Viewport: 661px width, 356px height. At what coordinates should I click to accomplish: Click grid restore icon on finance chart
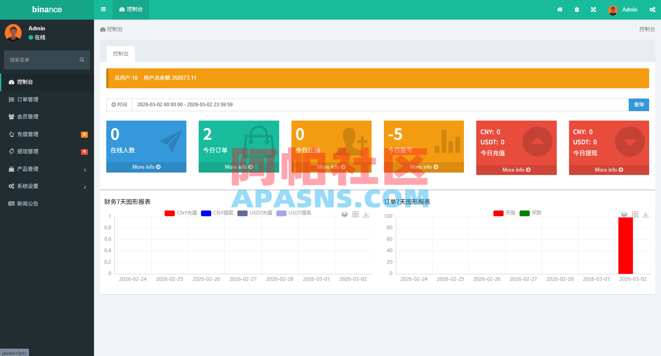pyautogui.click(x=355, y=214)
